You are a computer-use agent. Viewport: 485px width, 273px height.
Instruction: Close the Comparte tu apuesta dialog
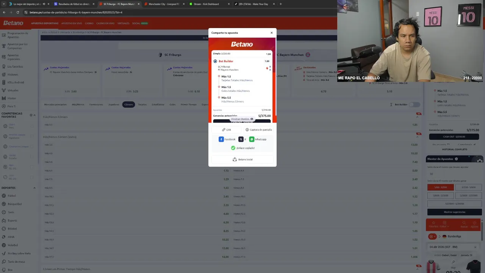(271, 33)
